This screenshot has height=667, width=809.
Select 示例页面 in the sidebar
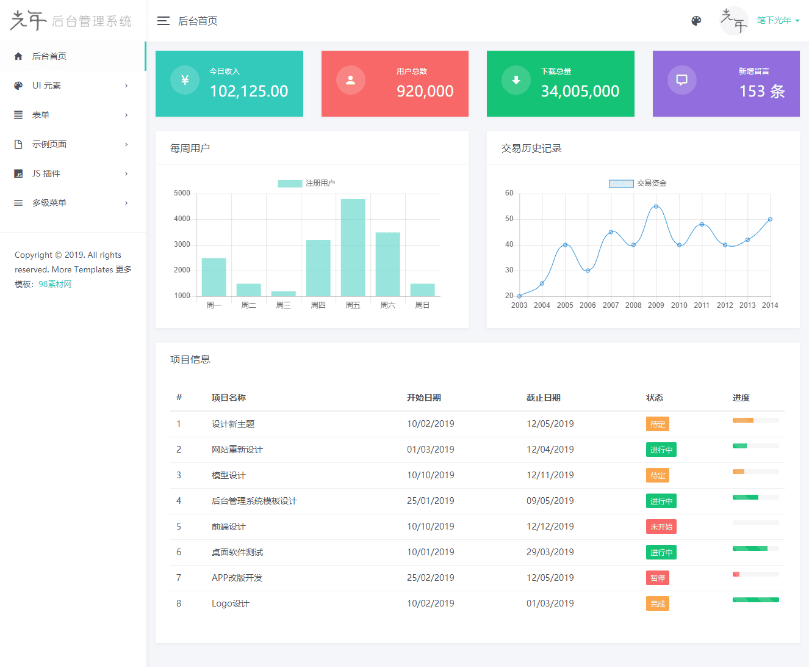[x=48, y=144]
